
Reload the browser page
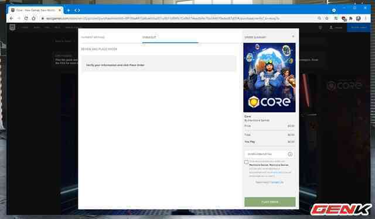tap(26, 18)
